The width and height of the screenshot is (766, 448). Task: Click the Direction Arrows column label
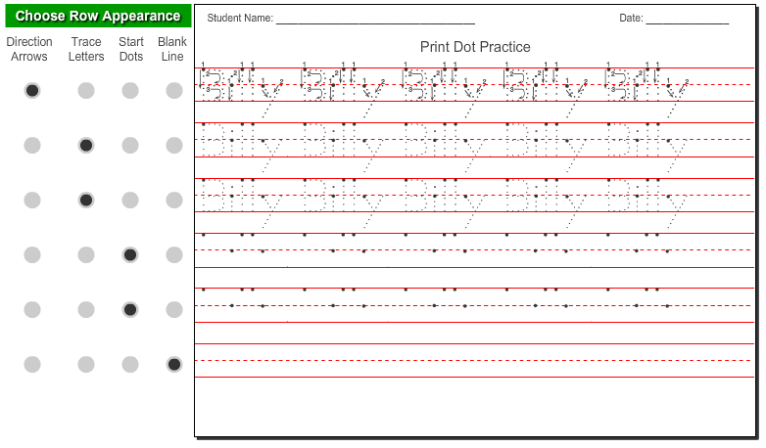tap(29, 49)
